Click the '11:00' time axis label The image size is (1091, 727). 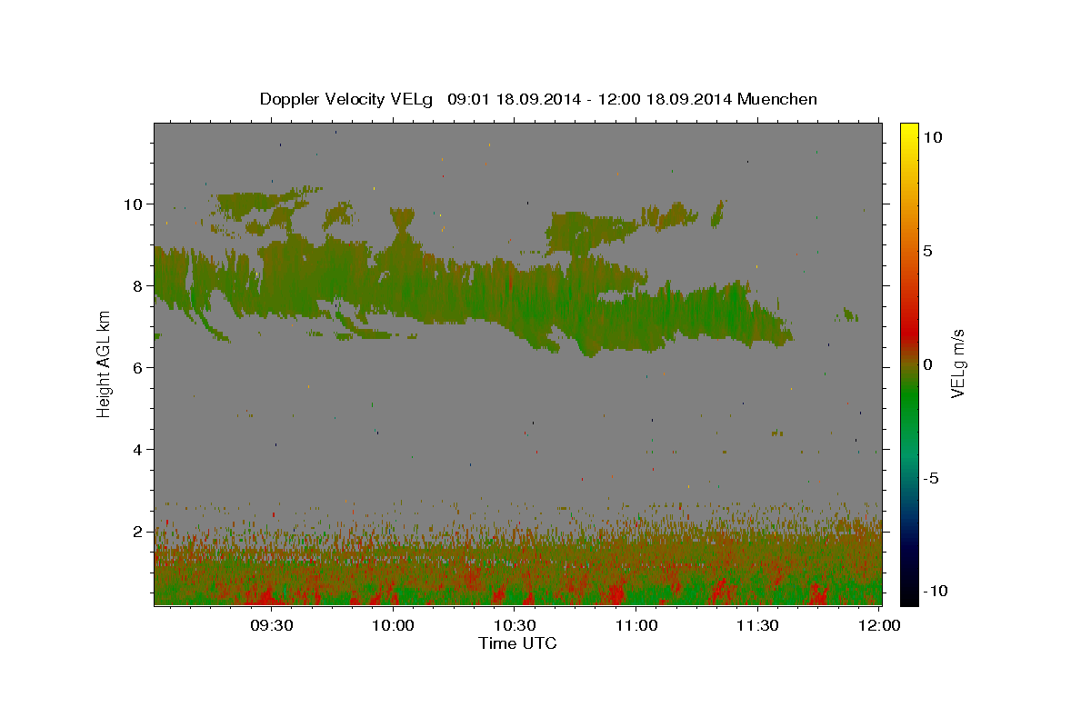pyautogui.click(x=636, y=625)
